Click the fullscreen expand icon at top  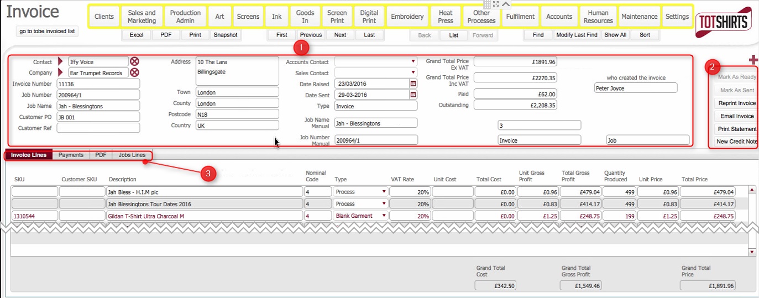click(x=496, y=4)
